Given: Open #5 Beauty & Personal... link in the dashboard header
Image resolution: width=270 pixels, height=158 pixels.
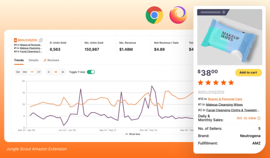Looking at the screenshot, I should coord(31,45).
